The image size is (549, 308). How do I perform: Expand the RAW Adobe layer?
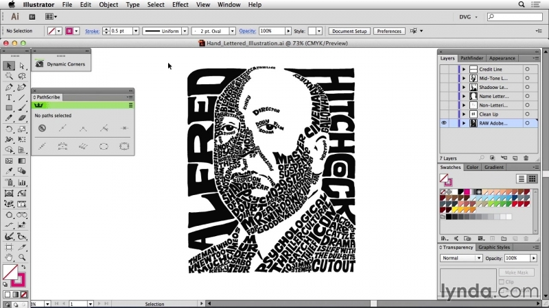(x=464, y=123)
